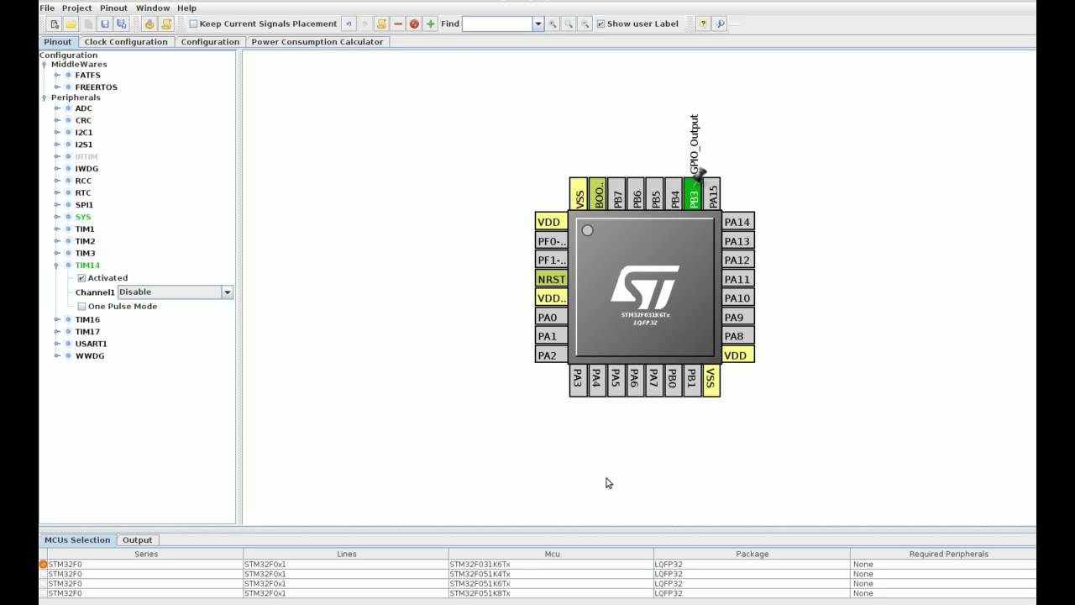Click the PA13 pin on chip
The image size is (1075, 605).
[737, 241]
